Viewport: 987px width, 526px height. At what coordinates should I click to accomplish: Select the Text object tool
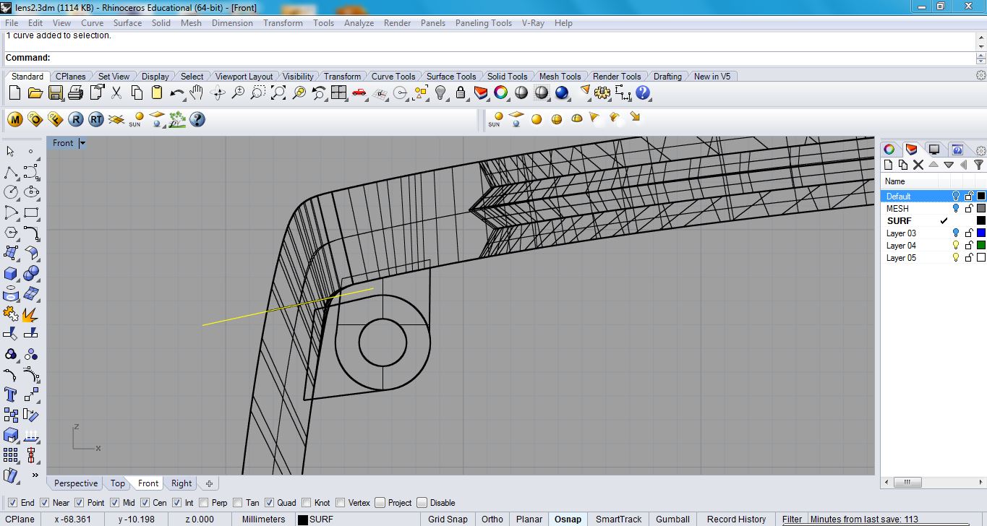click(x=11, y=394)
